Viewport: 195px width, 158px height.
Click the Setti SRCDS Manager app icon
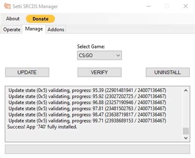7,6
